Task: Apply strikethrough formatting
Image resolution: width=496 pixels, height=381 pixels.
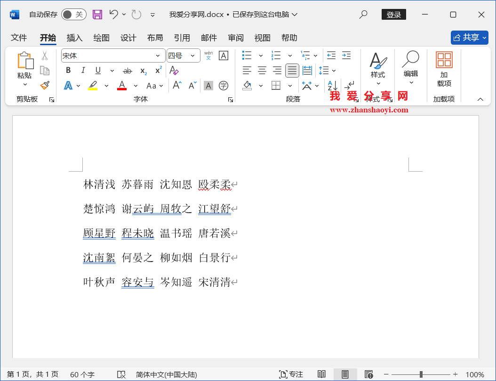Action: click(x=128, y=71)
